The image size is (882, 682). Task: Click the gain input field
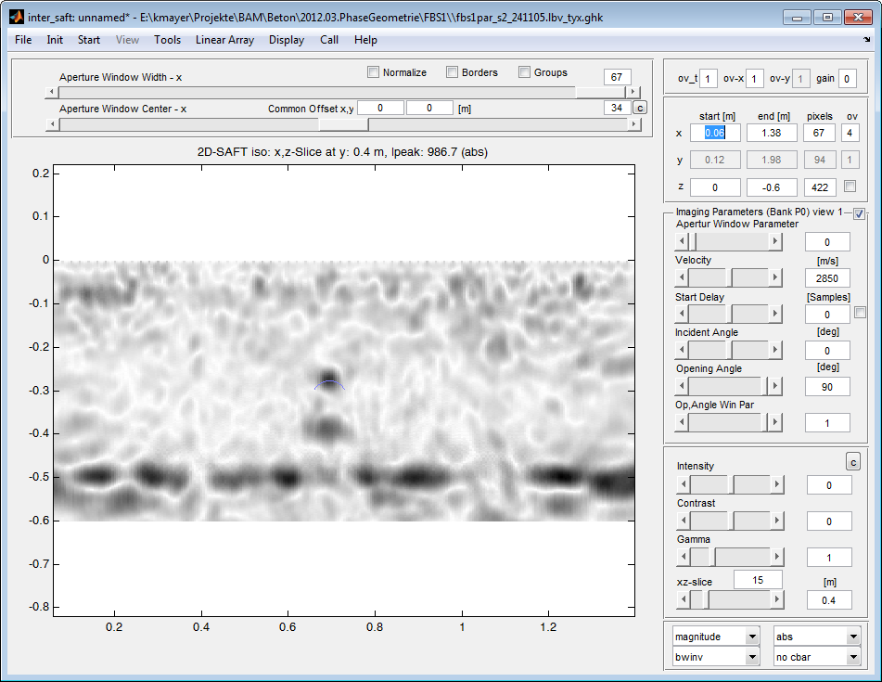coord(847,79)
